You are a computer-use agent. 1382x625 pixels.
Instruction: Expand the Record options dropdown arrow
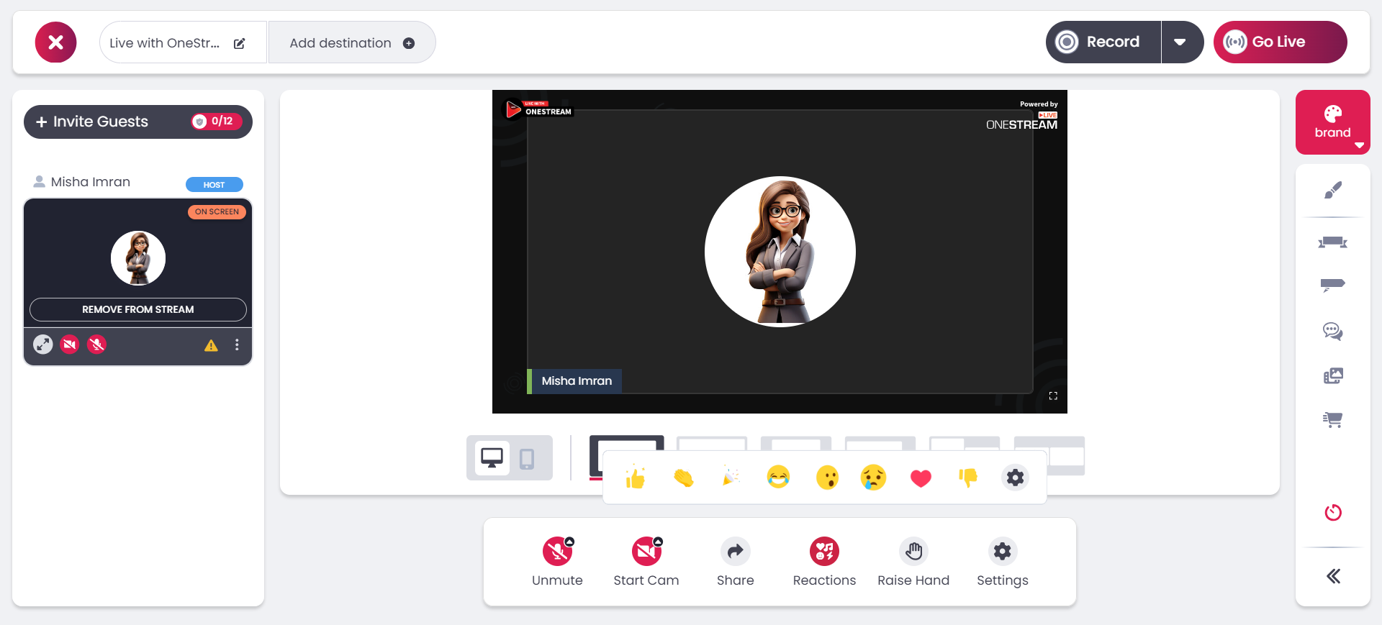pos(1180,42)
